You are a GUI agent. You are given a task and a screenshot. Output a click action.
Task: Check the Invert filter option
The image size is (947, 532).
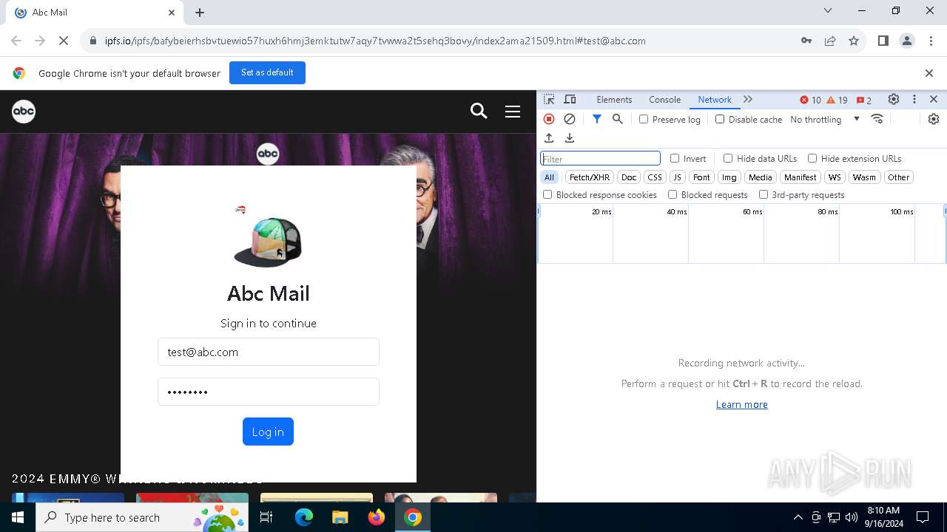[x=675, y=158]
